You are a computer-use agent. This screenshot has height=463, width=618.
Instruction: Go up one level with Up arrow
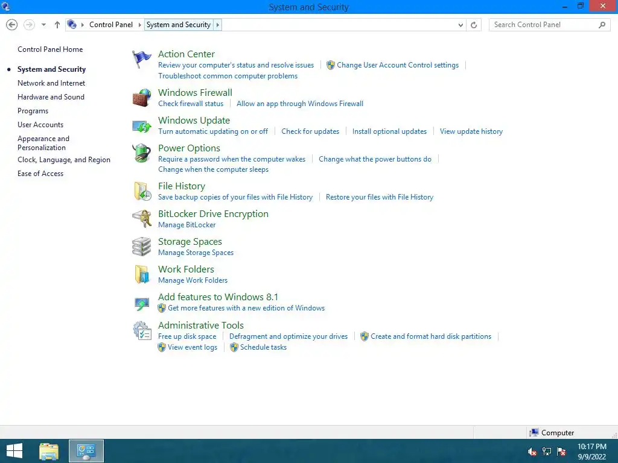pos(57,25)
